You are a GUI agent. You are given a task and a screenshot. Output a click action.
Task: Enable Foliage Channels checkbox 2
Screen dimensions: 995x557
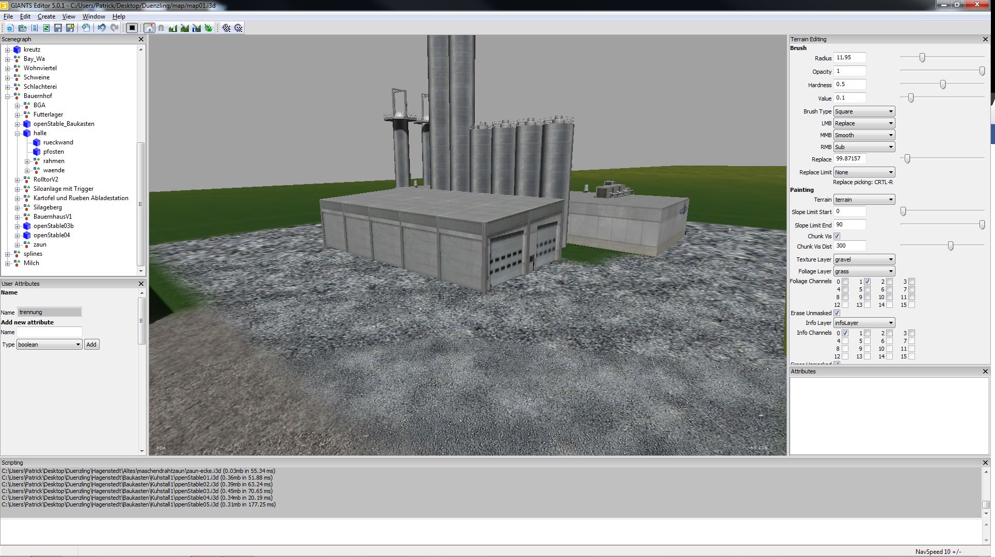coord(890,282)
